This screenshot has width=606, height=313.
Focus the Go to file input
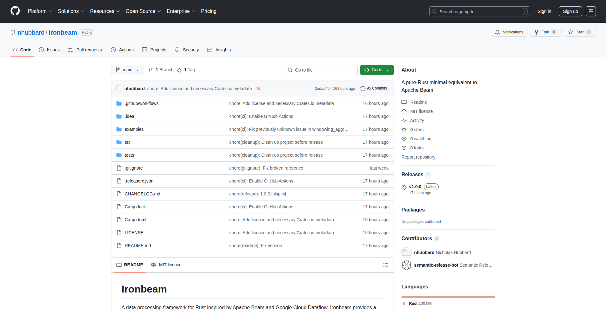(321, 70)
